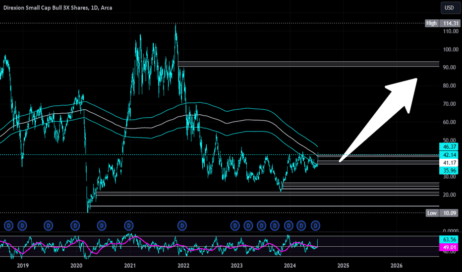Click the 114.31 high price value
The width and height of the screenshot is (462, 272).
[x=449, y=23]
